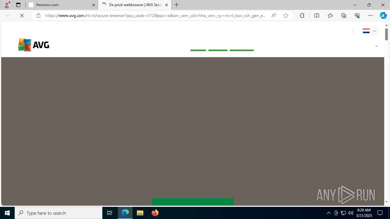The width and height of the screenshot is (390, 219).
Task: Click the third green navigation menu item
Action: [x=242, y=50]
